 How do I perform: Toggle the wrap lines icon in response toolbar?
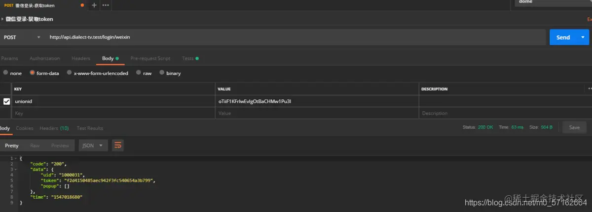(x=118, y=146)
